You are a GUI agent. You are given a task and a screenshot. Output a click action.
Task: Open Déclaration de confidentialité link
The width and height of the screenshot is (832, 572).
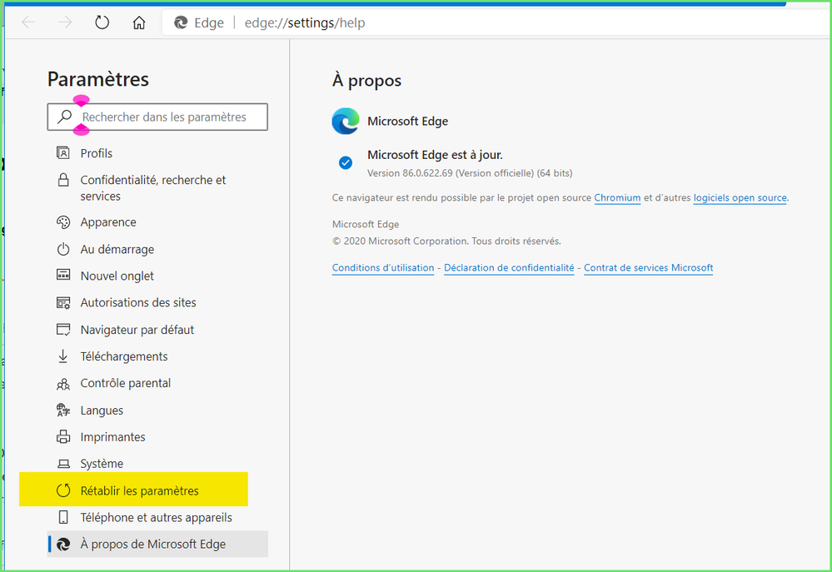pos(509,267)
